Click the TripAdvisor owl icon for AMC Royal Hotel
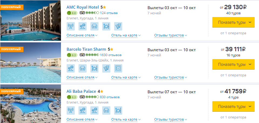Viewport: 259px width, 123px height. point(82,13)
